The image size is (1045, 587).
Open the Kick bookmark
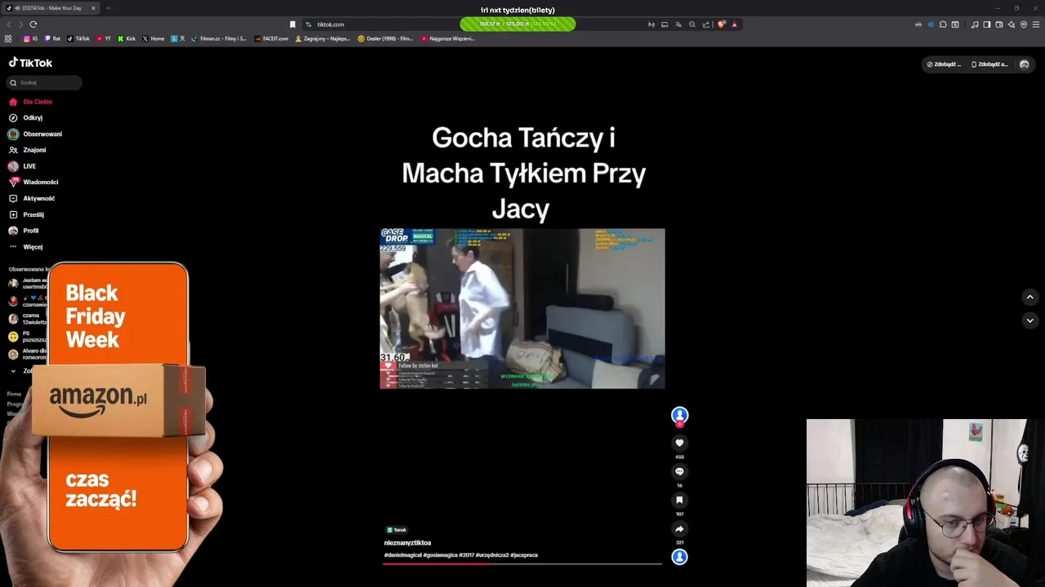pyautogui.click(x=127, y=38)
